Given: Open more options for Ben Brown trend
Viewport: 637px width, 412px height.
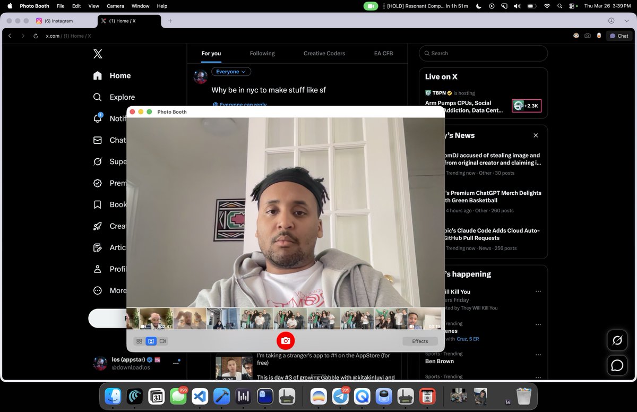Looking at the screenshot, I should click(x=538, y=354).
